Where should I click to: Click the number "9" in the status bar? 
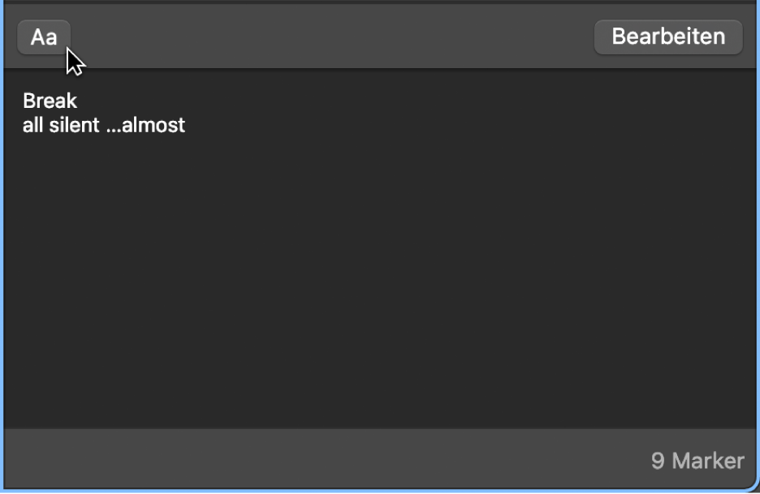(658, 461)
